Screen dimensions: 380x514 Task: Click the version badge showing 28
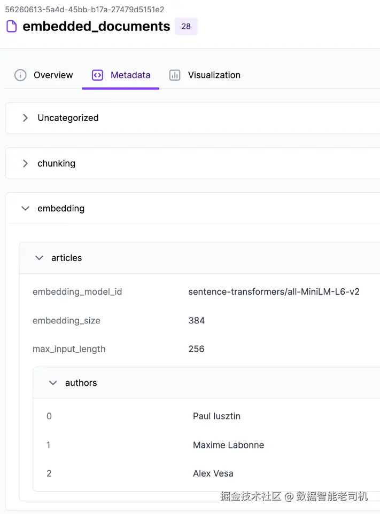186,26
